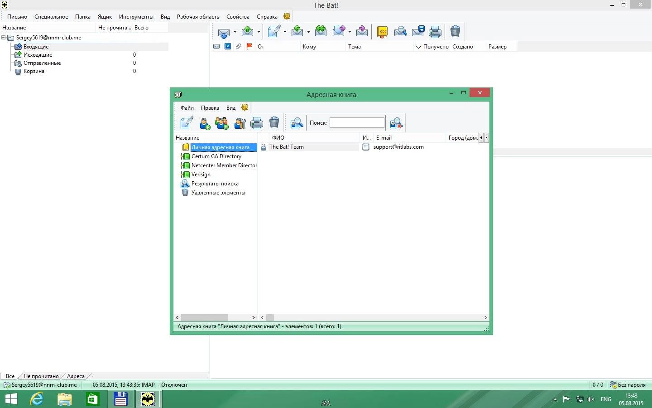Click the customize gear icon in main menu
Image resolution: width=652 pixels, height=408 pixels.
coord(287,16)
